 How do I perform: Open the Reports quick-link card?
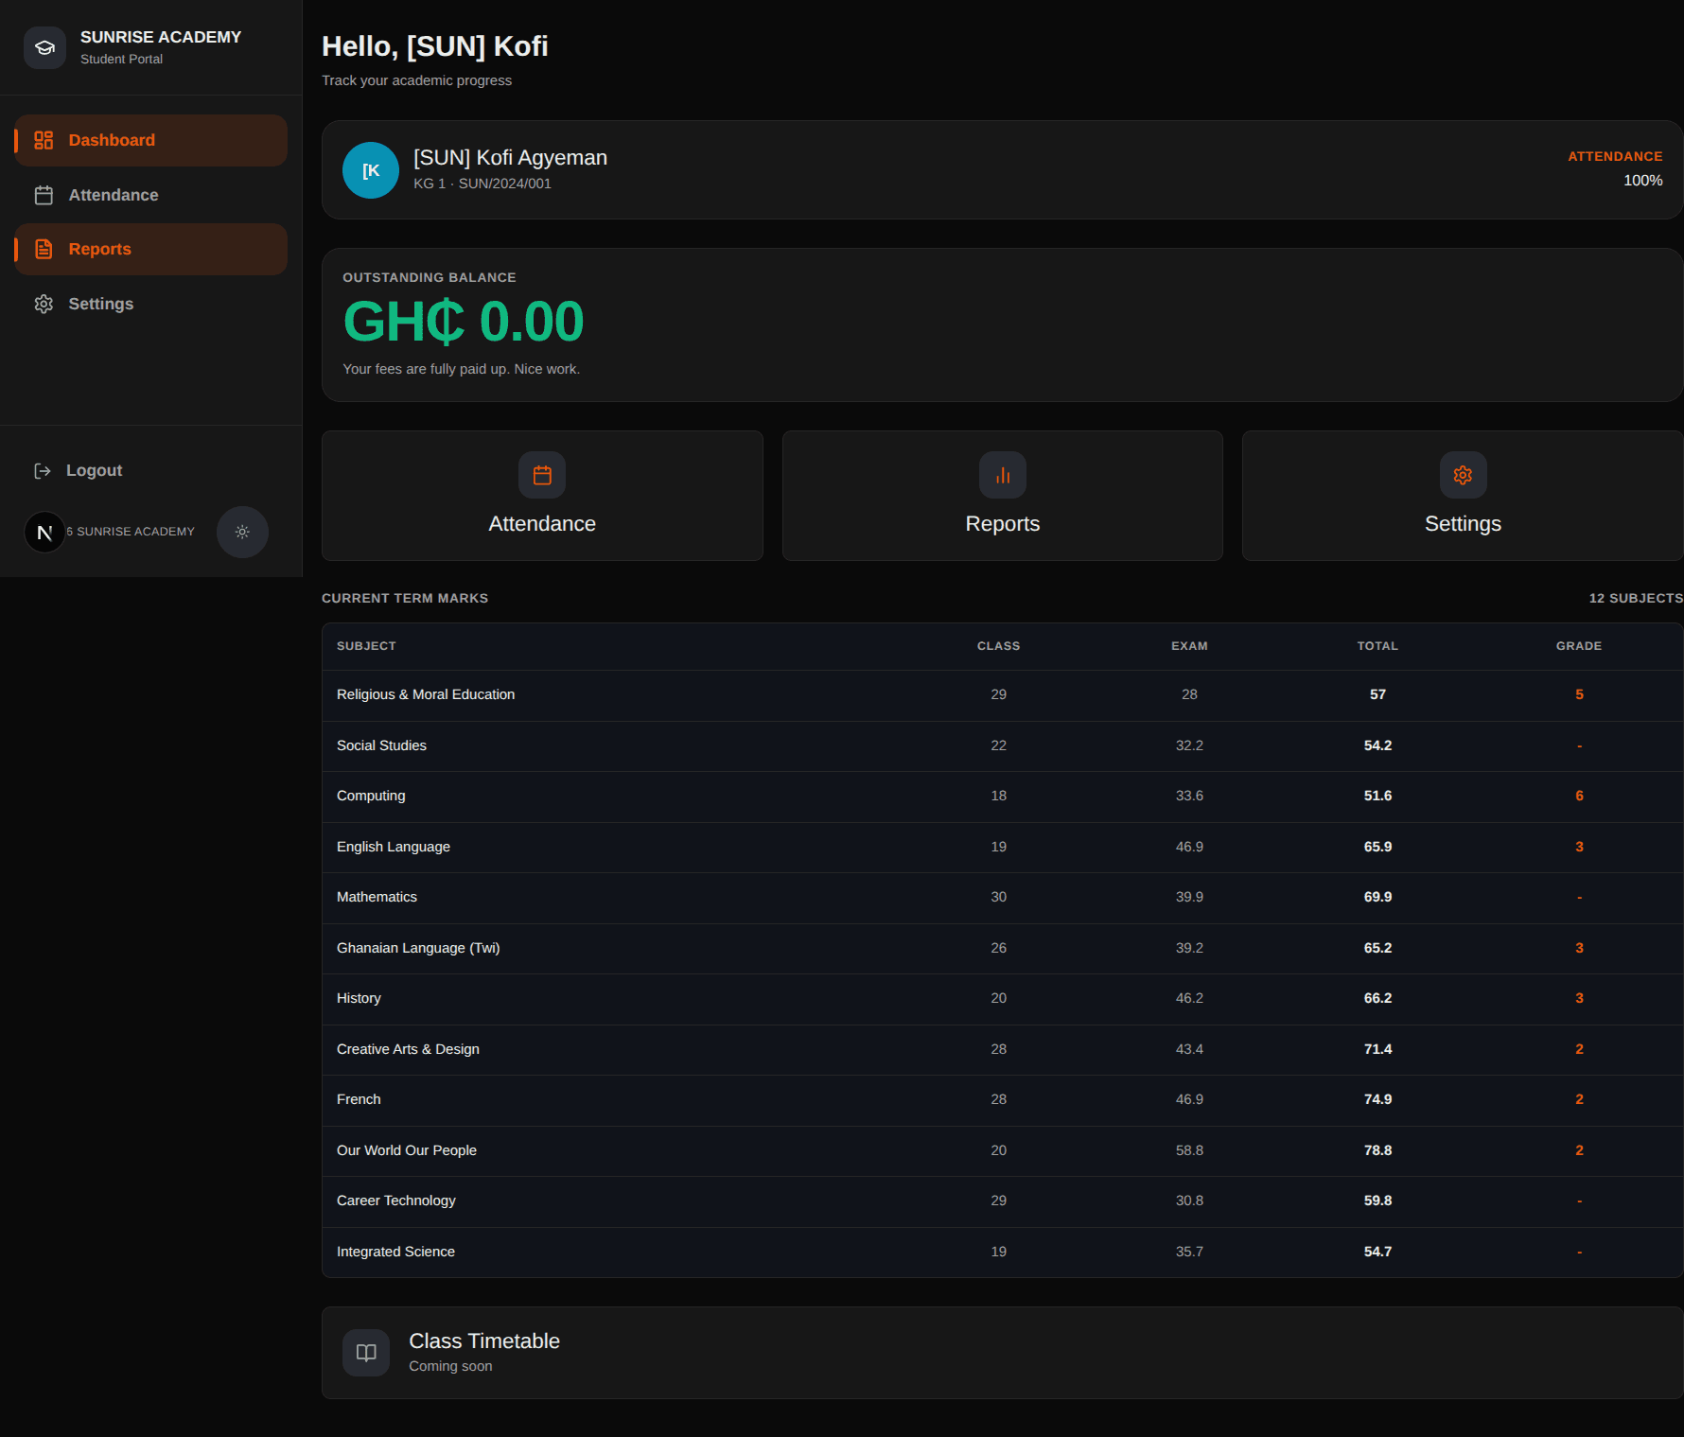[1003, 496]
